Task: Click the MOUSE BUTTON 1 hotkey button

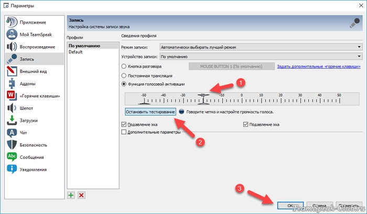Action: [232, 66]
